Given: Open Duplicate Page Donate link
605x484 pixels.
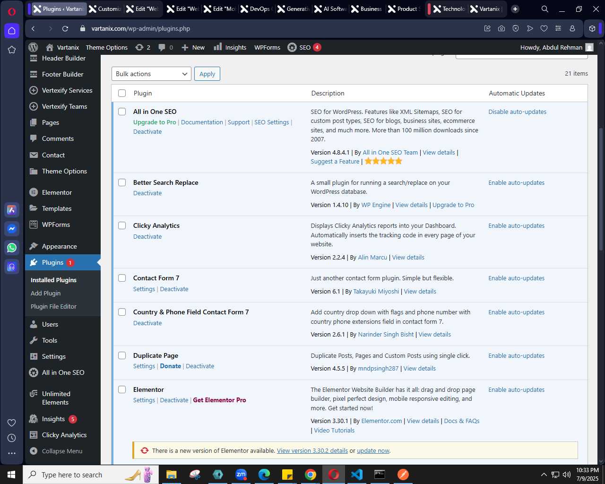Looking at the screenshot, I should click(x=171, y=366).
